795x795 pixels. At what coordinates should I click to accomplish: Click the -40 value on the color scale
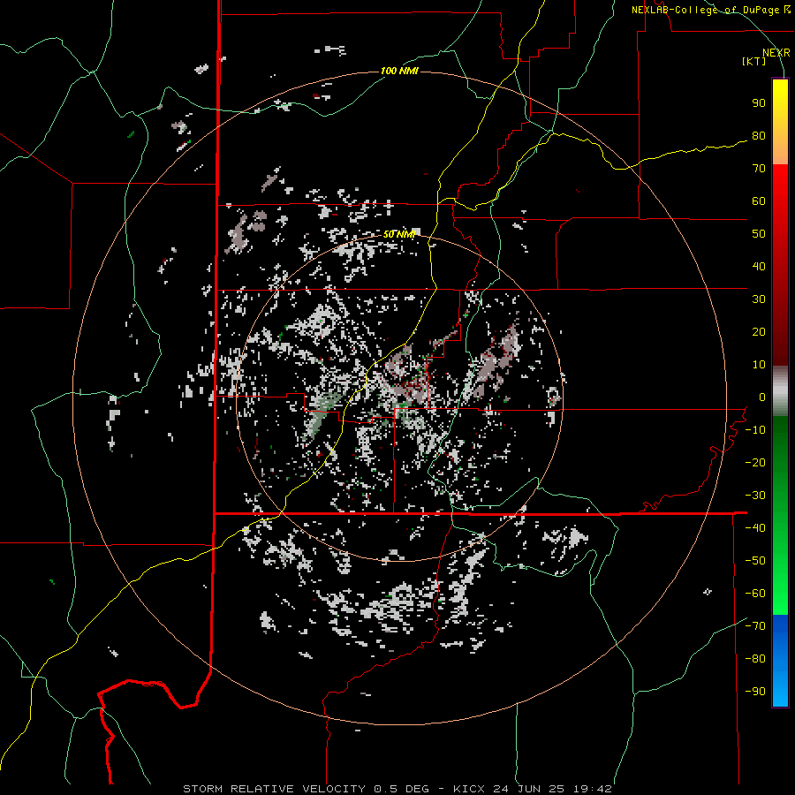pyautogui.click(x=755, y=528)
